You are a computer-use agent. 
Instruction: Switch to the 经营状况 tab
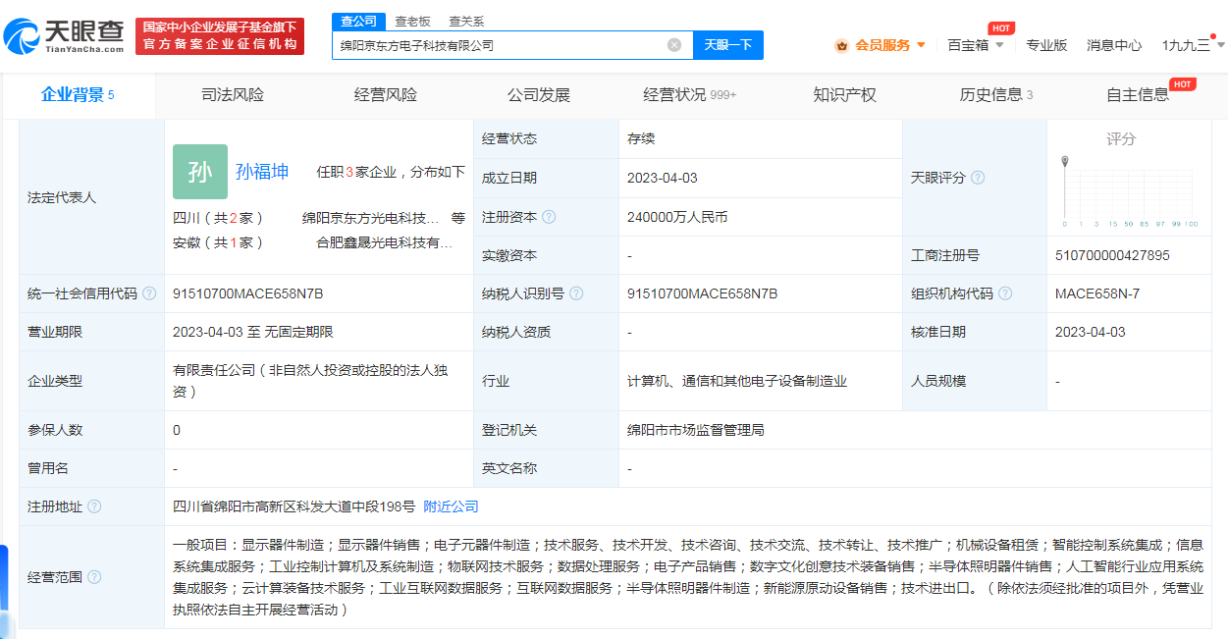(x=690, y=95)
